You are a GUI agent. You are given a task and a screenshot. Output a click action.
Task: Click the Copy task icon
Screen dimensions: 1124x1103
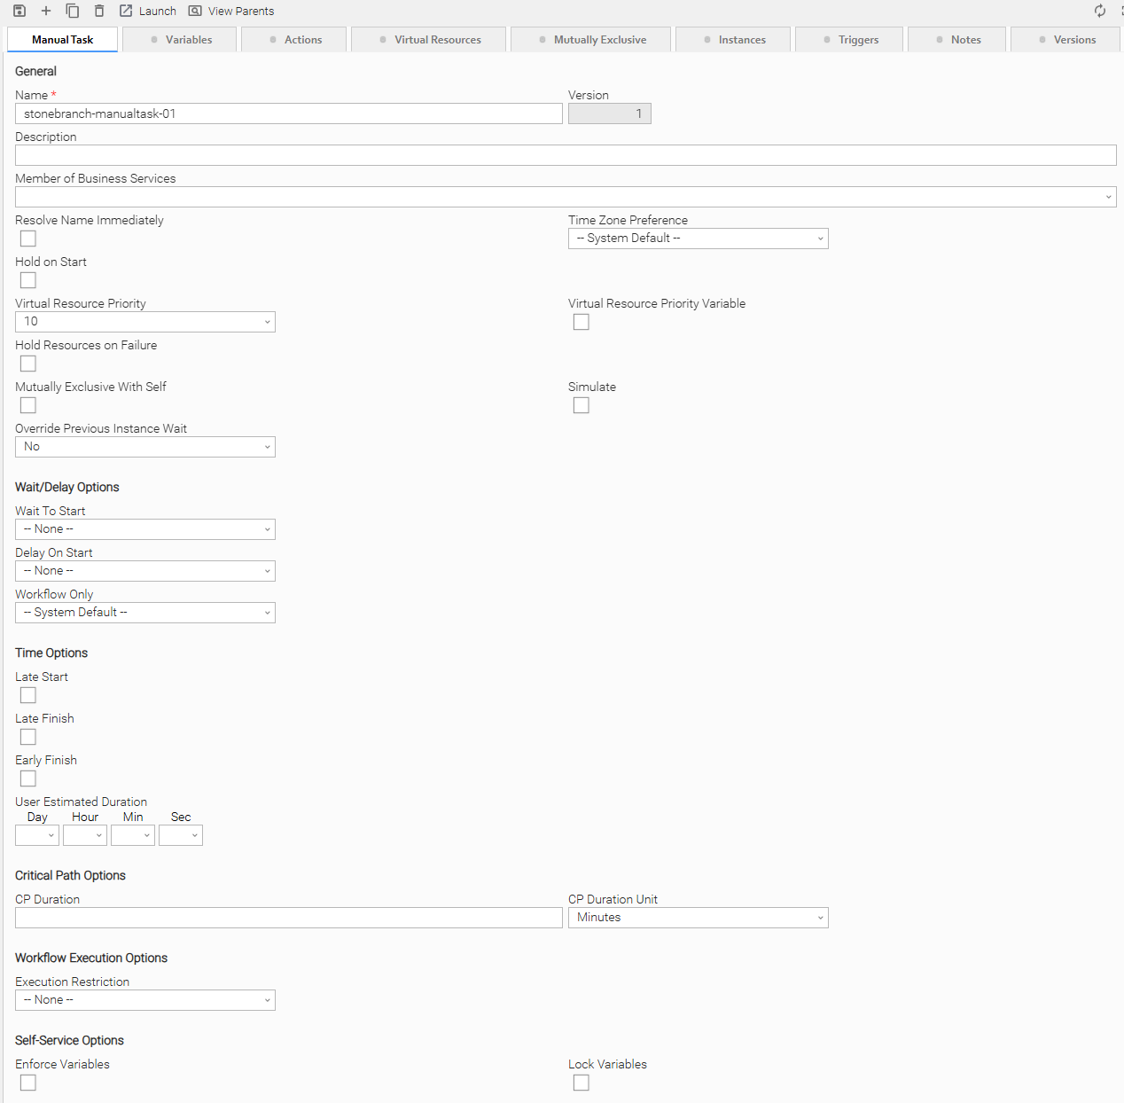[x=73, y=11]
